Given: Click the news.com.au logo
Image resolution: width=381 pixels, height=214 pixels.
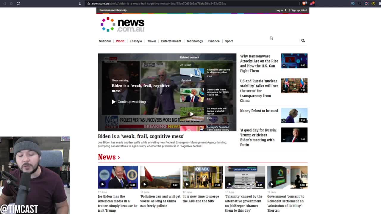Looking at the screenshot, I should [122, 24].
